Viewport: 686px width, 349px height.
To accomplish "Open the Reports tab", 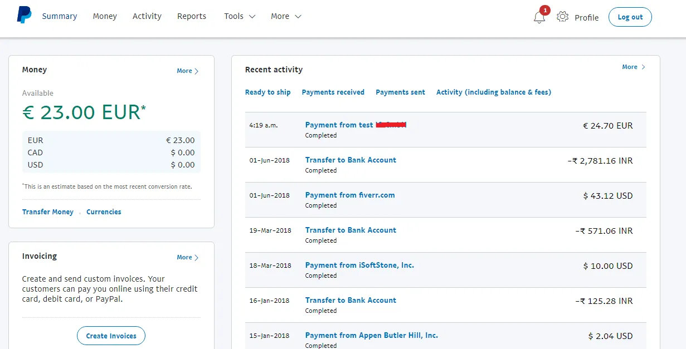I will [x=192, y=16].
